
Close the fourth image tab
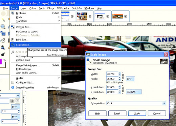click(x=126, y=17)
